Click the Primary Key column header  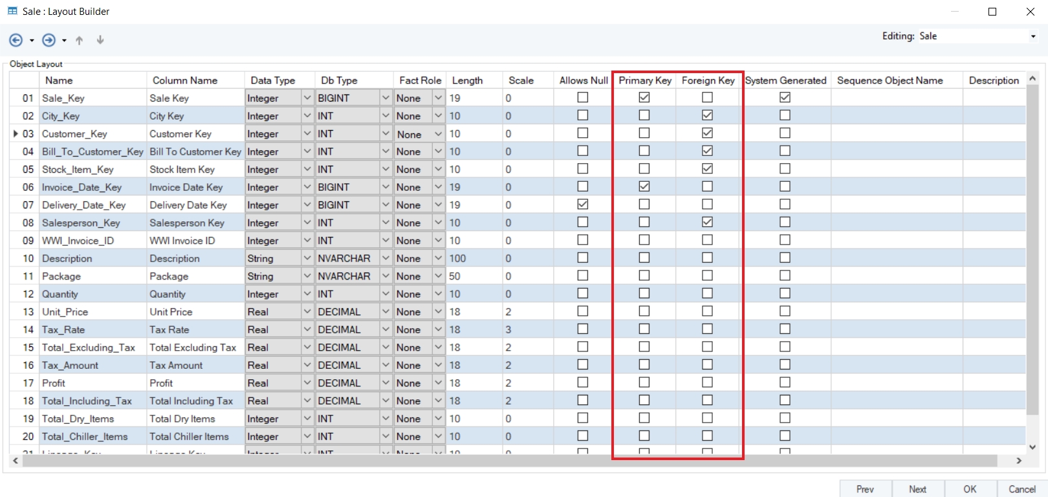[x=645, y=80]
